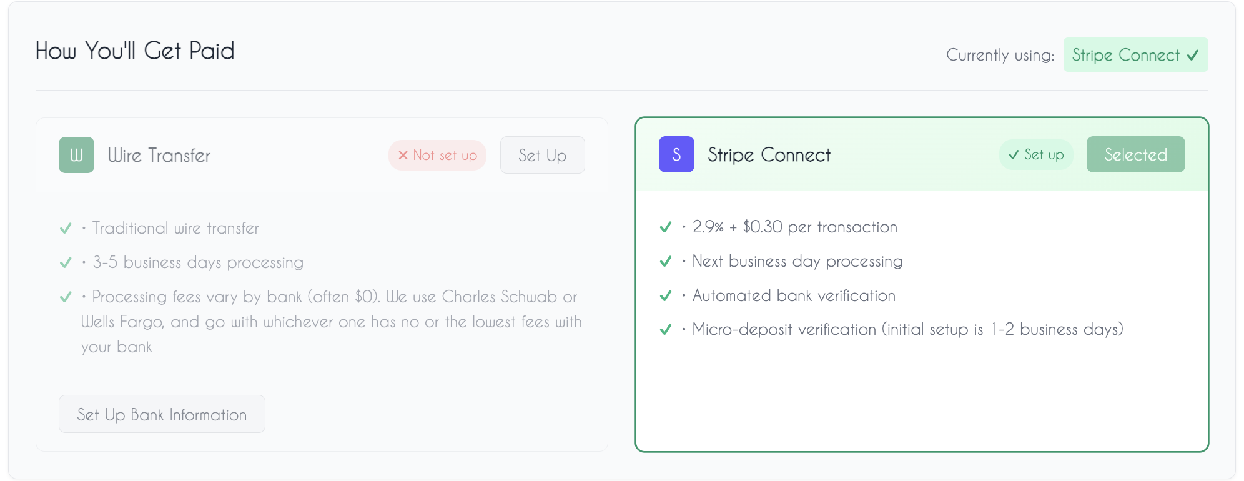Click the checkmark beside 2.9% + $0.30 per transaction
The width and height of the screenshot is (1244, 481).
click(x=664, y=227)
